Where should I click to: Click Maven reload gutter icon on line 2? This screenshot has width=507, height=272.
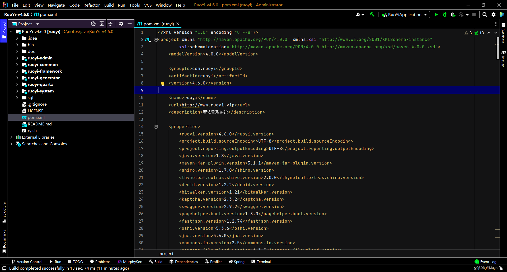[148, 40]
